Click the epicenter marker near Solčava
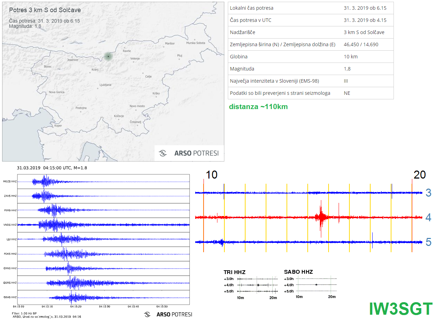The image size is (439, 322). click(108, 56)
